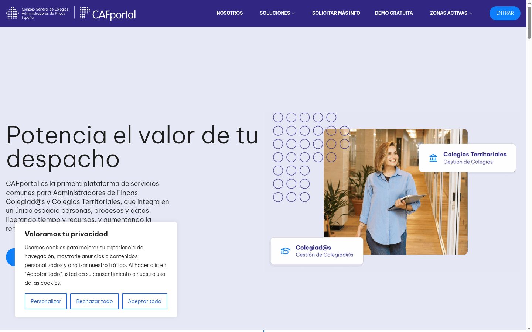
Task: Click the text 'Gestión de Colegios'
Action: (468, 162)
